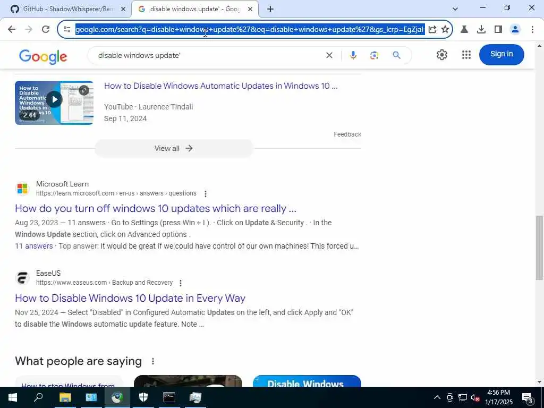This screenshot has width=544, height=408.
Task: Open Chrome Labs flask icon
Action: (464, 30)
